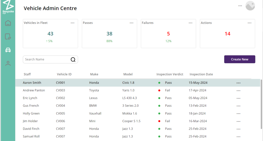Click the Toyota make cell
Screen dimensions: 263x141
94,90
